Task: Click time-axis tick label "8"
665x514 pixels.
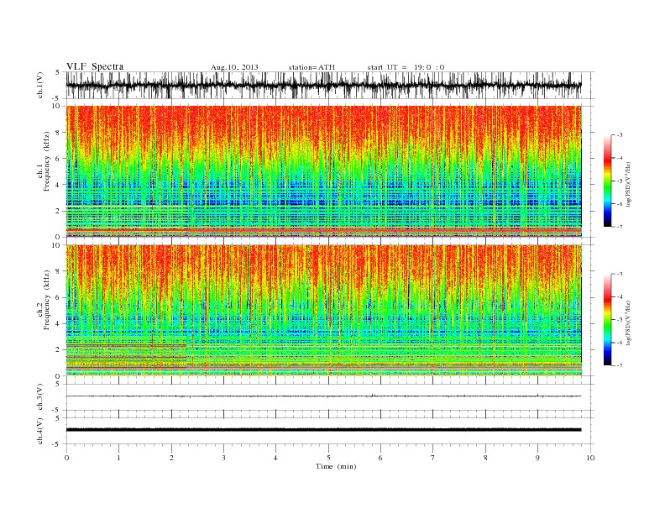Action: pyautogui.click(x=485, y=458)
